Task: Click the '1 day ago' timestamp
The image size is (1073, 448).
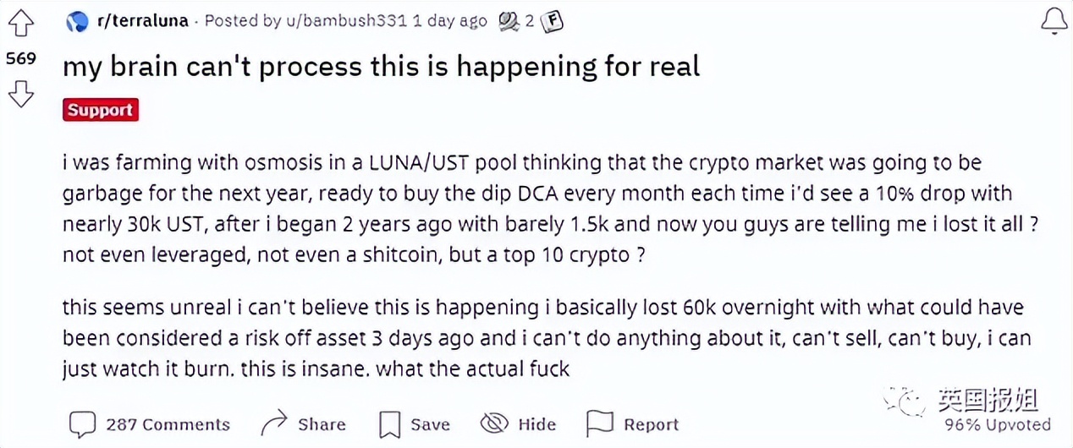Action: pyautogui.click(x=451, y=21)
